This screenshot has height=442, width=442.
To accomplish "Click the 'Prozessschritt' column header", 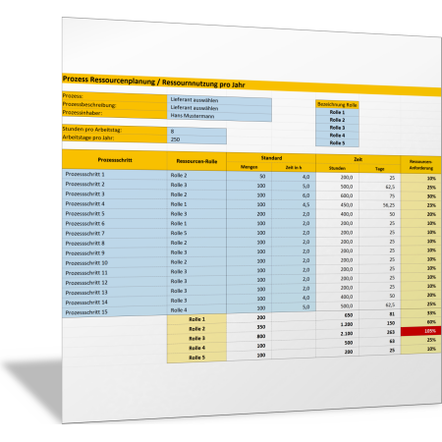I will pyautogui.click(x=115, y=160).
